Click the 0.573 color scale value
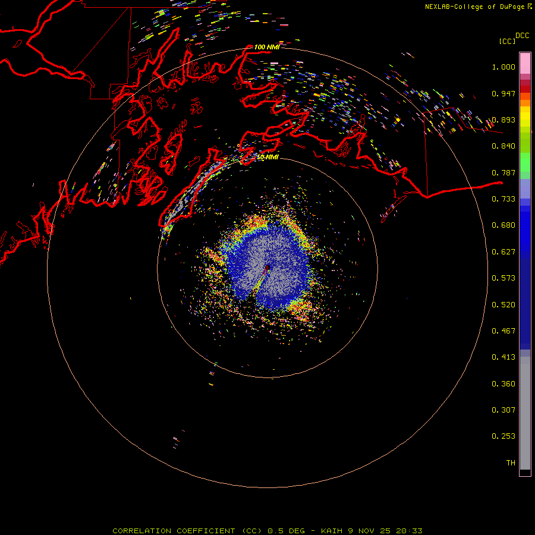The width and height of the screenshot is (535, 535). (x=503, y=278)
